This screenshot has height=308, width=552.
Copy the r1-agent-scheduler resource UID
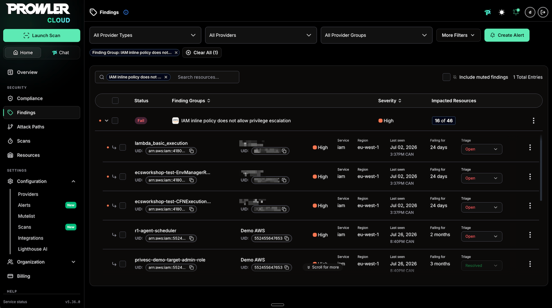pos(192,238)
